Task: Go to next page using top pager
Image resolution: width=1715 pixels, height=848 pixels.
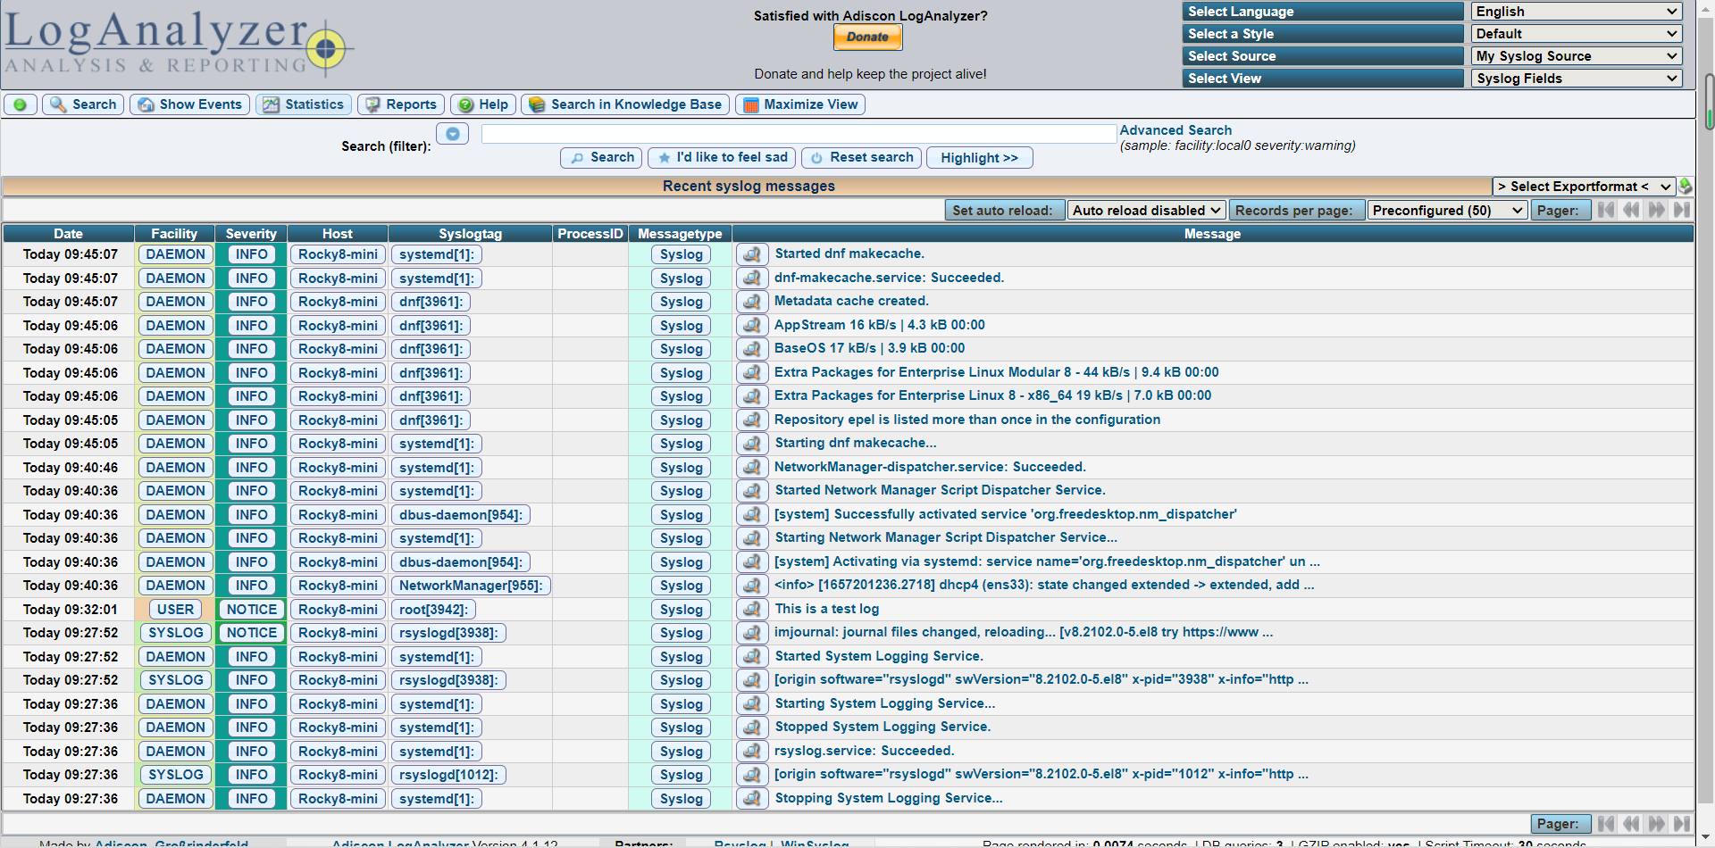Action: coord(1657,210)
